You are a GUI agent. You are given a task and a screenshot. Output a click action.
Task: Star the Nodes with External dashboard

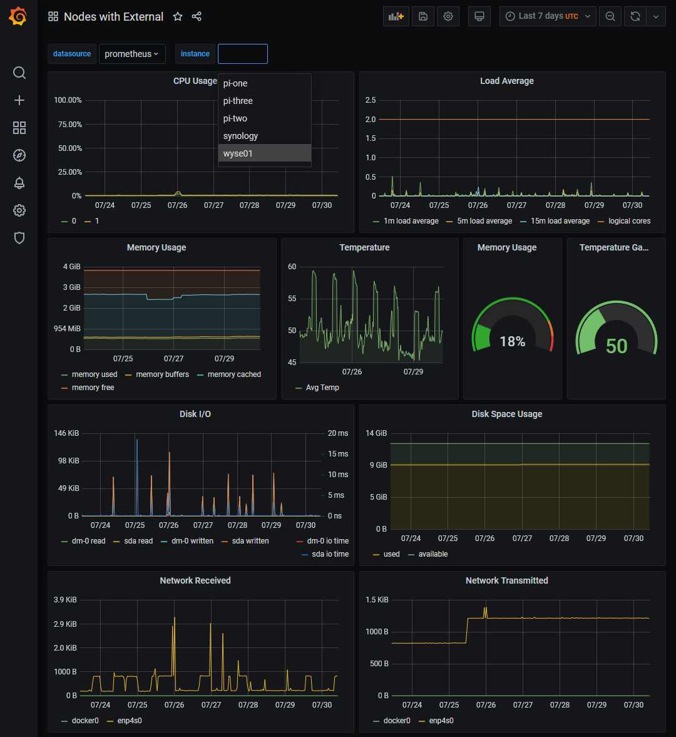178,17
